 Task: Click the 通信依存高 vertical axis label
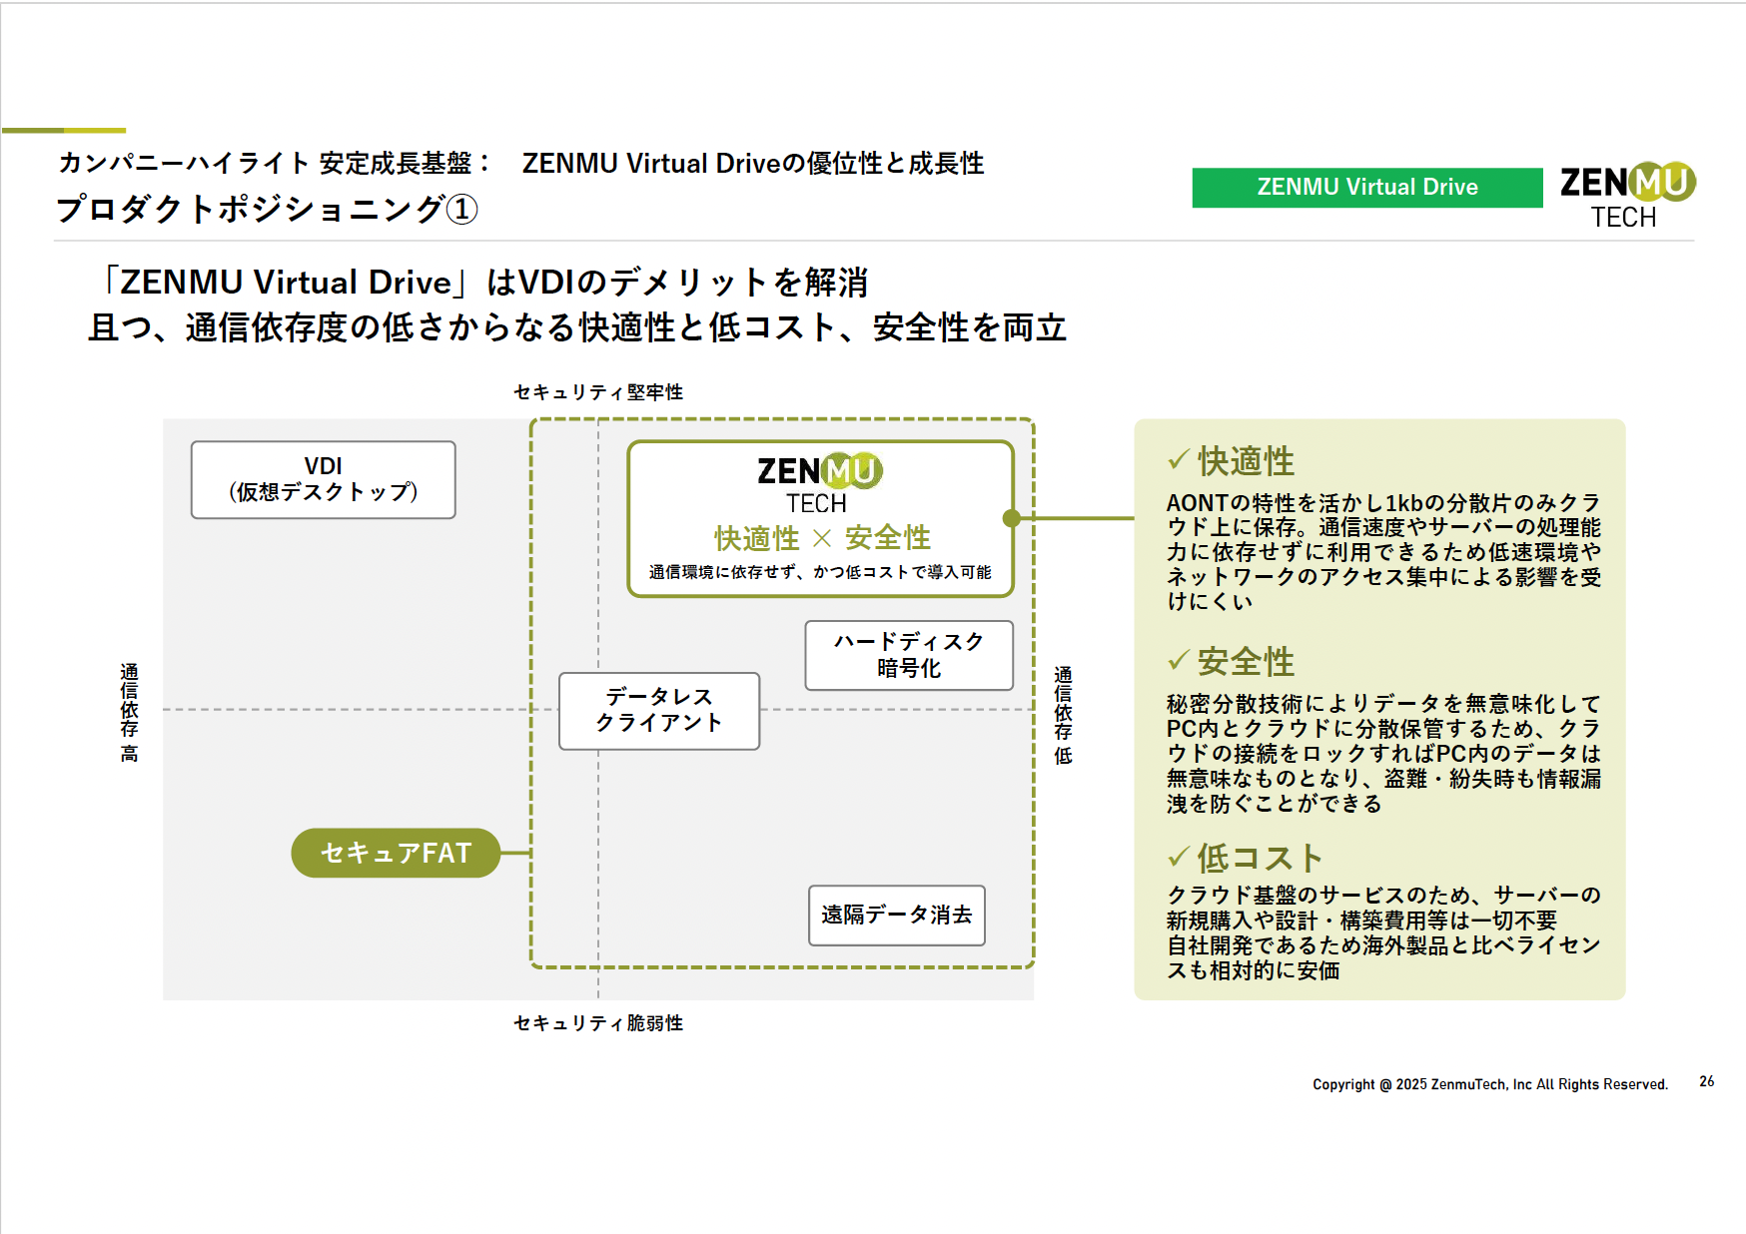pyautogui.click(x=130, y=712)
